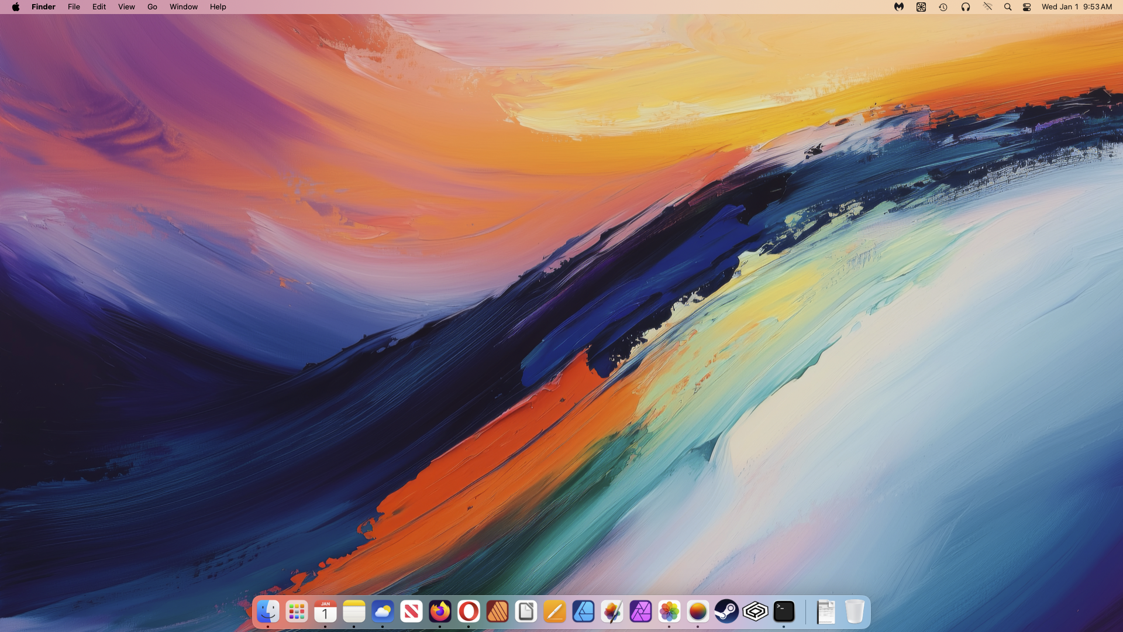Click the Spotlight search icon

[1007, 7]
